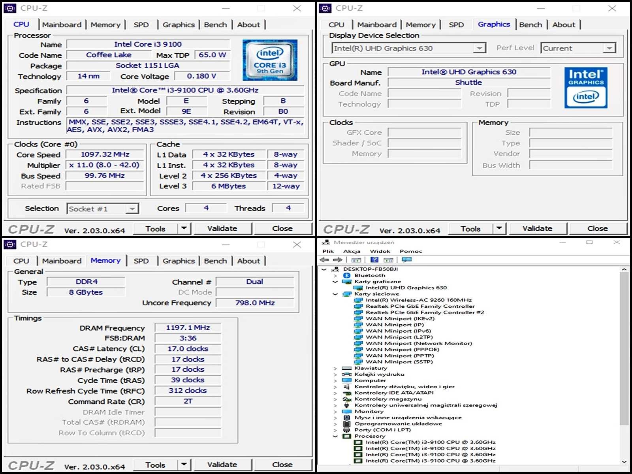Select Intel(R) Wireless-AC 9260 160MHz adapter
The width and height of the screenshot is (632, 474).
click(x=419, y=300)
